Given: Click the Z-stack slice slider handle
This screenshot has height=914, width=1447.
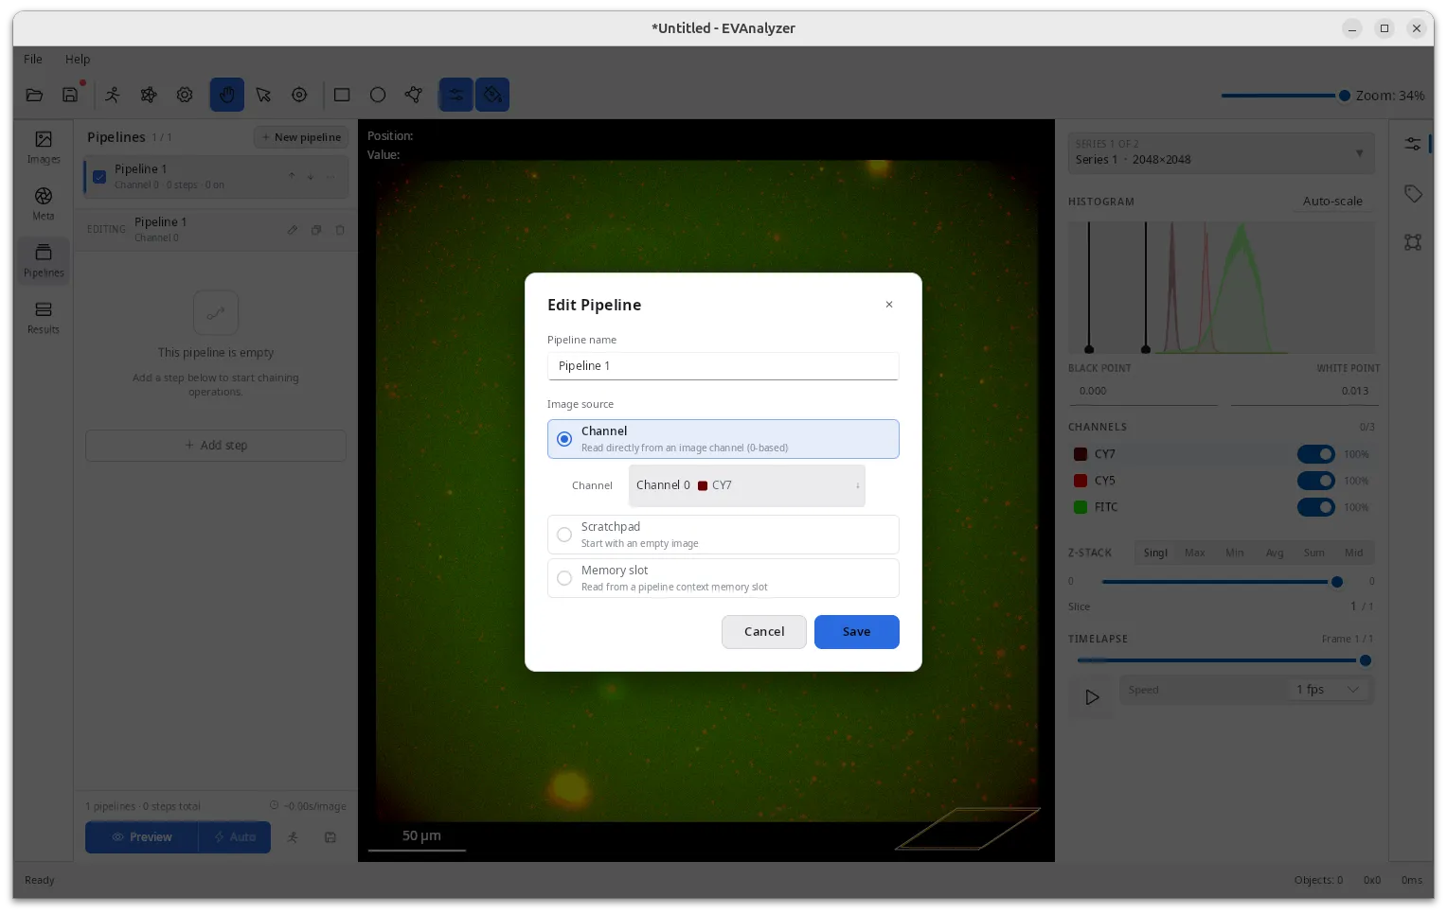Looking at the screenshot, I should [1337, 582].
